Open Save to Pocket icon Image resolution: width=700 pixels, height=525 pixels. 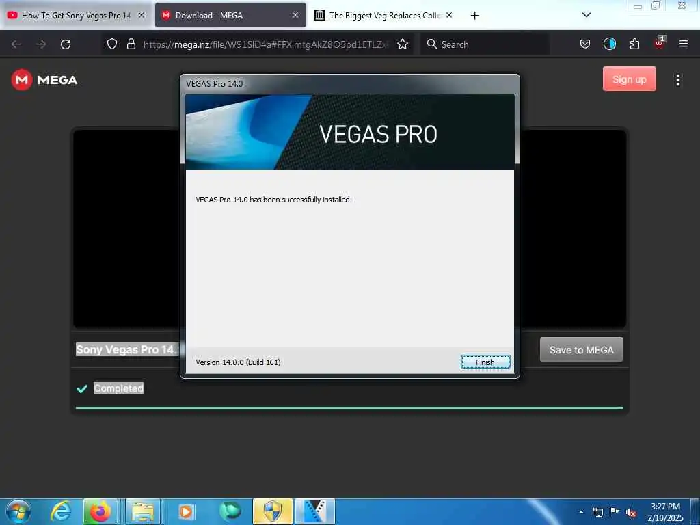point(585,44)
